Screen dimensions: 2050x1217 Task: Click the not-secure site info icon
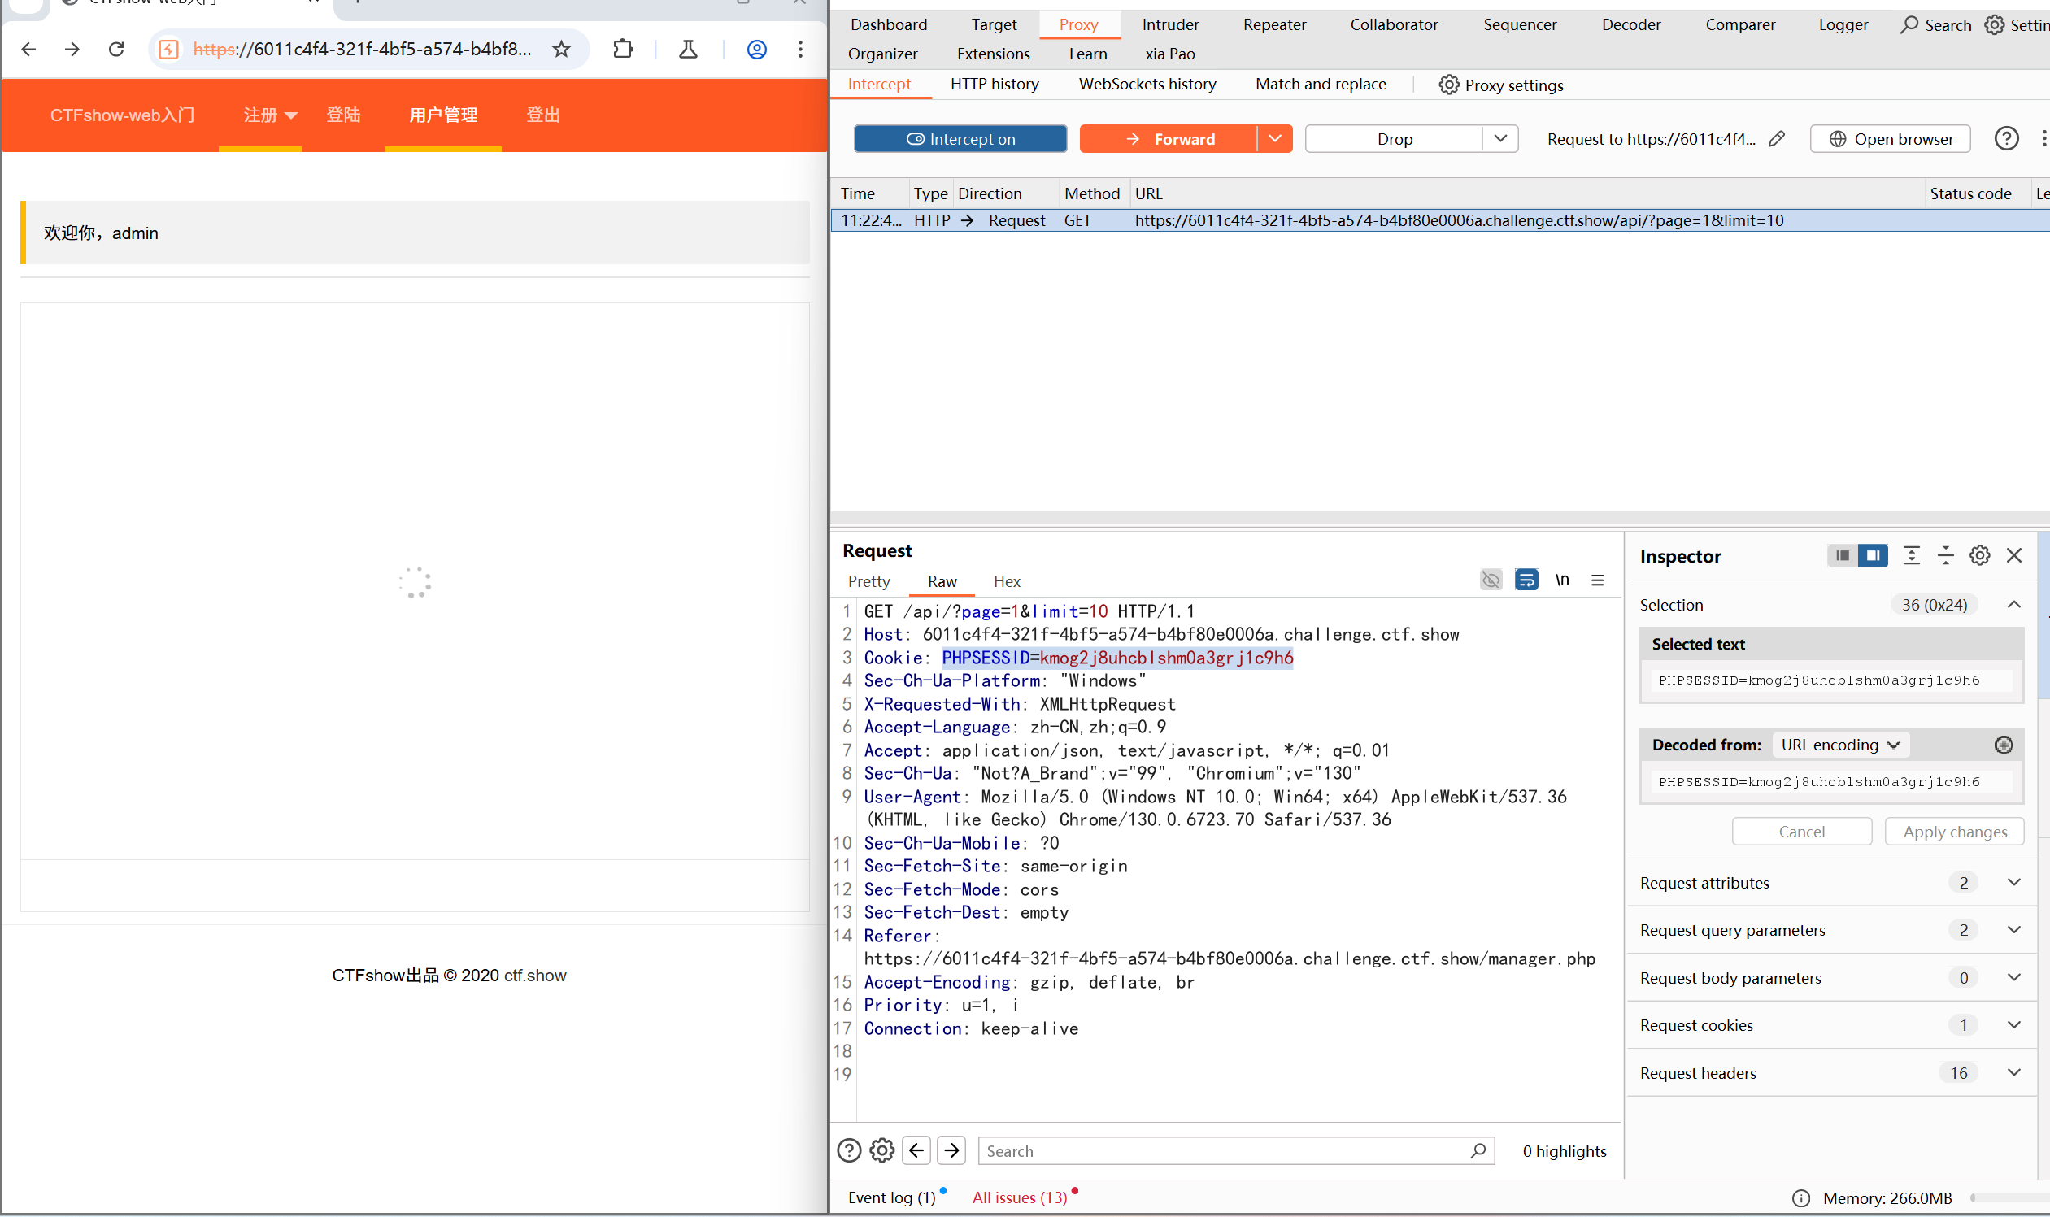tap(169, 50)
